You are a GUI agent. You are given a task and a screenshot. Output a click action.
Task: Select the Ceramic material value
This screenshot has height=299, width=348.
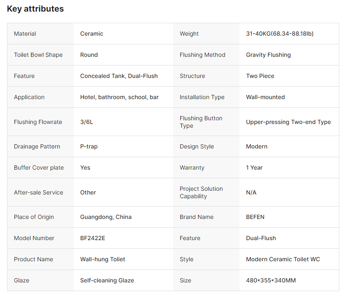click(92, 34)
